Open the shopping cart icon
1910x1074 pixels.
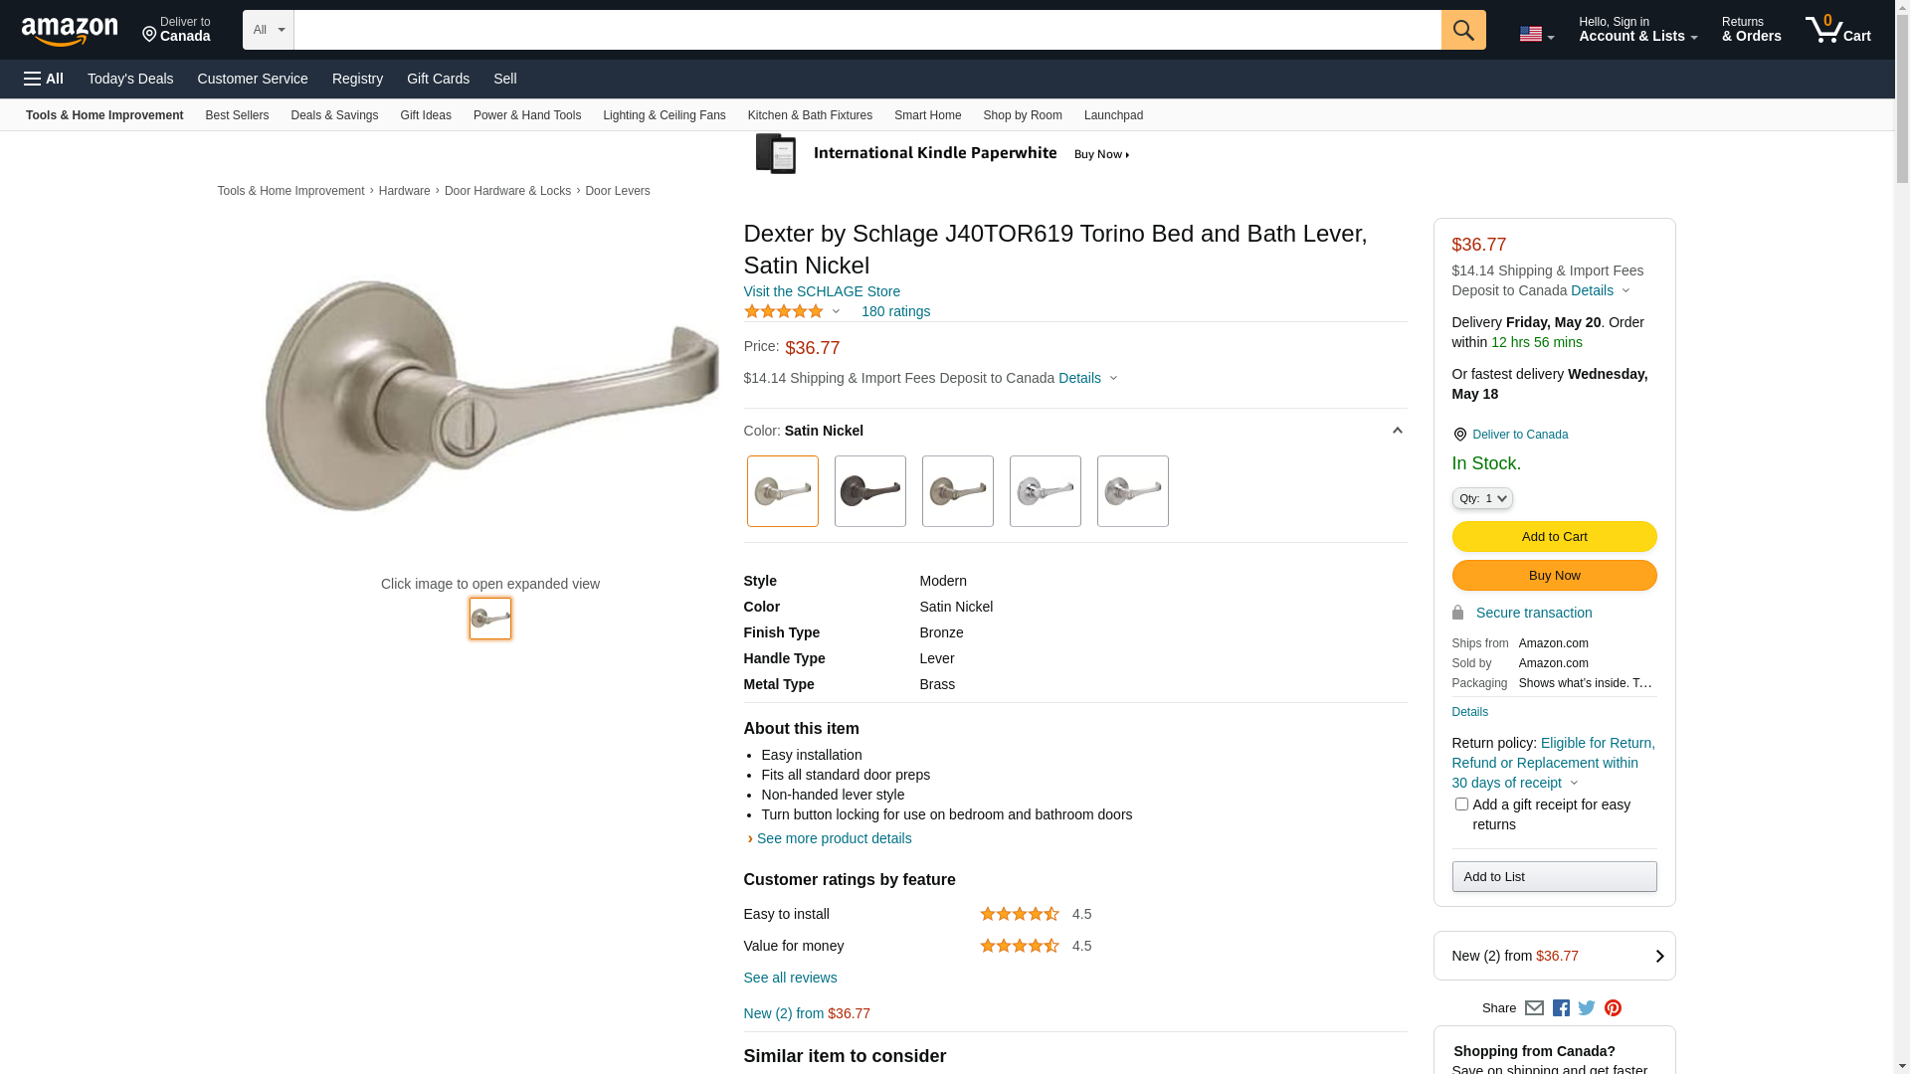[x=1837, y=30]
